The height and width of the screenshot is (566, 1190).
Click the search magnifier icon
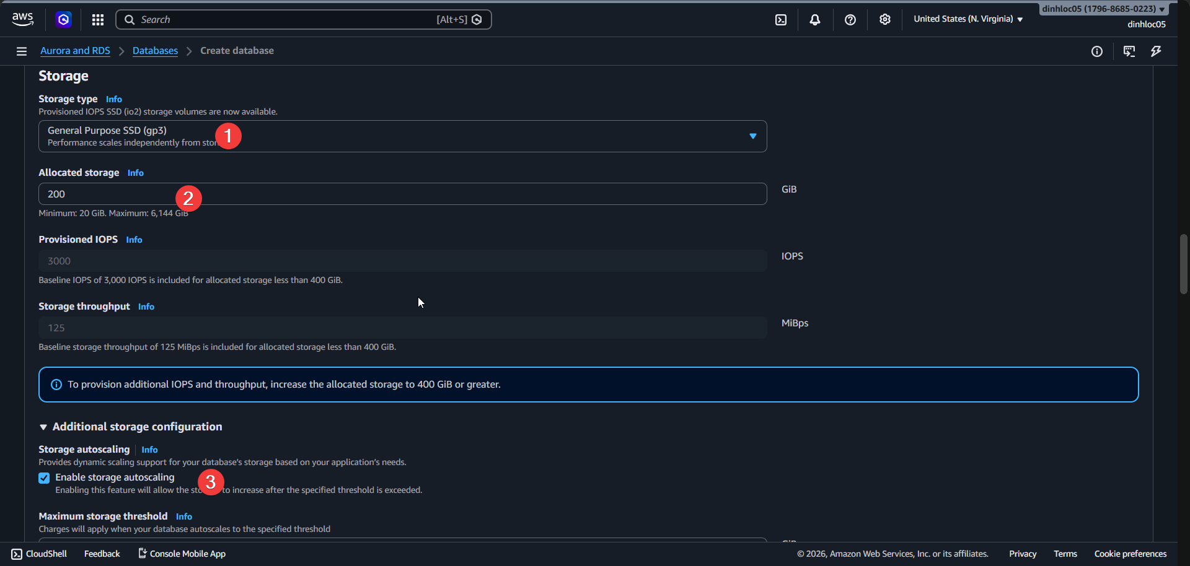130,20
